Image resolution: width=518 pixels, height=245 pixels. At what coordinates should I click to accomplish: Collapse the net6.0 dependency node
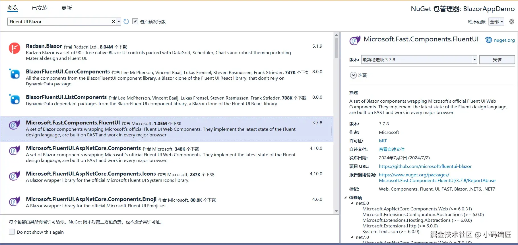click(x=352, y=203)
